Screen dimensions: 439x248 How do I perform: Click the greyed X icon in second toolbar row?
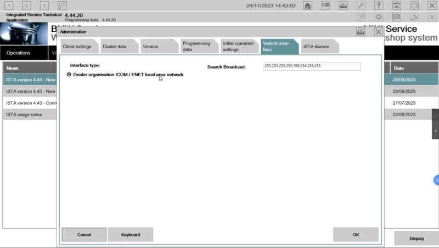(432, 17)
